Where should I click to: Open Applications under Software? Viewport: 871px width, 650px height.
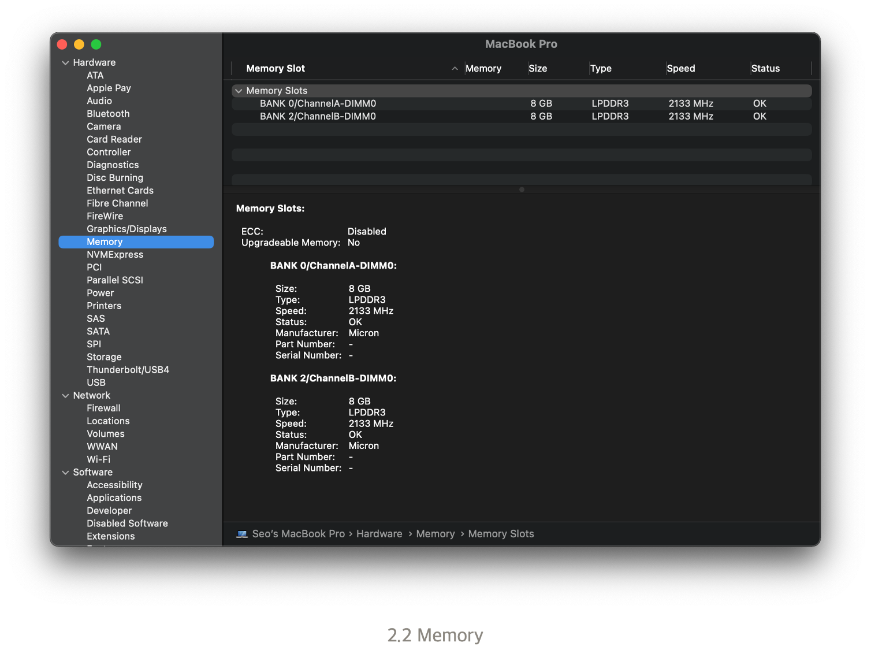click(x=114, y=498)
